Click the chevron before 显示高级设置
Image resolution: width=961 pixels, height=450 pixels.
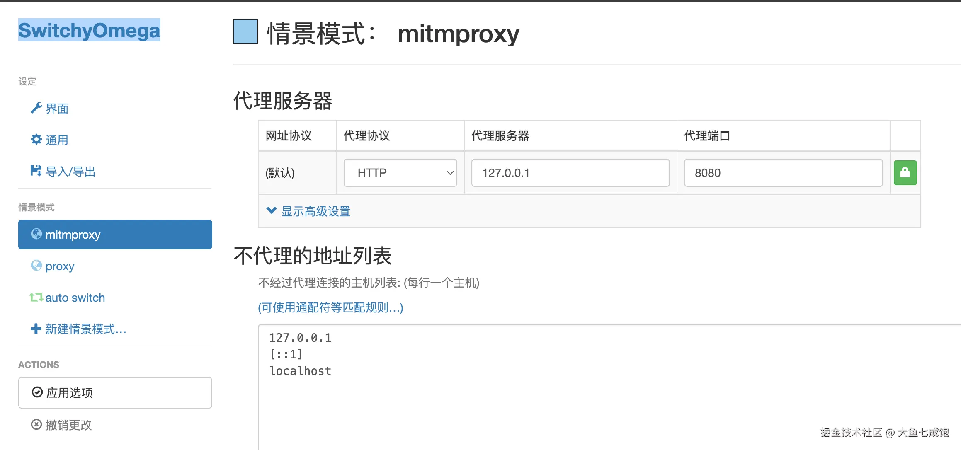click(x=271, y=210)
